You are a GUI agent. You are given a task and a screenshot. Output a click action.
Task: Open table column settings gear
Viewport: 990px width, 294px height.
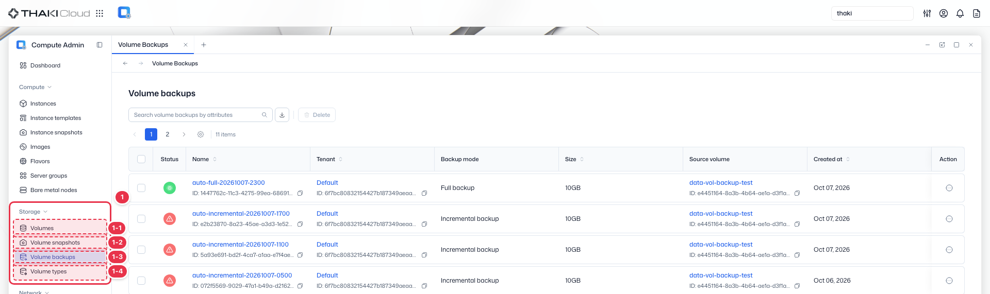(201, 134)
